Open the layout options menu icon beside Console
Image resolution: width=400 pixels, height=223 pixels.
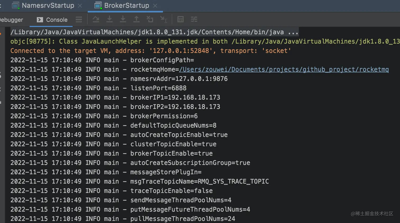pyautogui.click(x=79, y=20)
